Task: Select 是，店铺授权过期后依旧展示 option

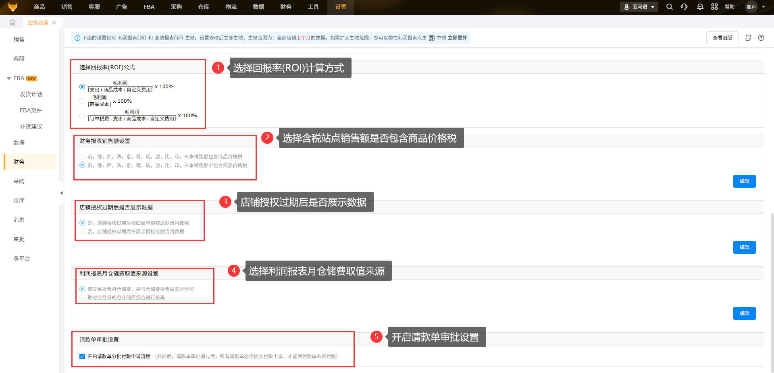Action: coord(82,223)
